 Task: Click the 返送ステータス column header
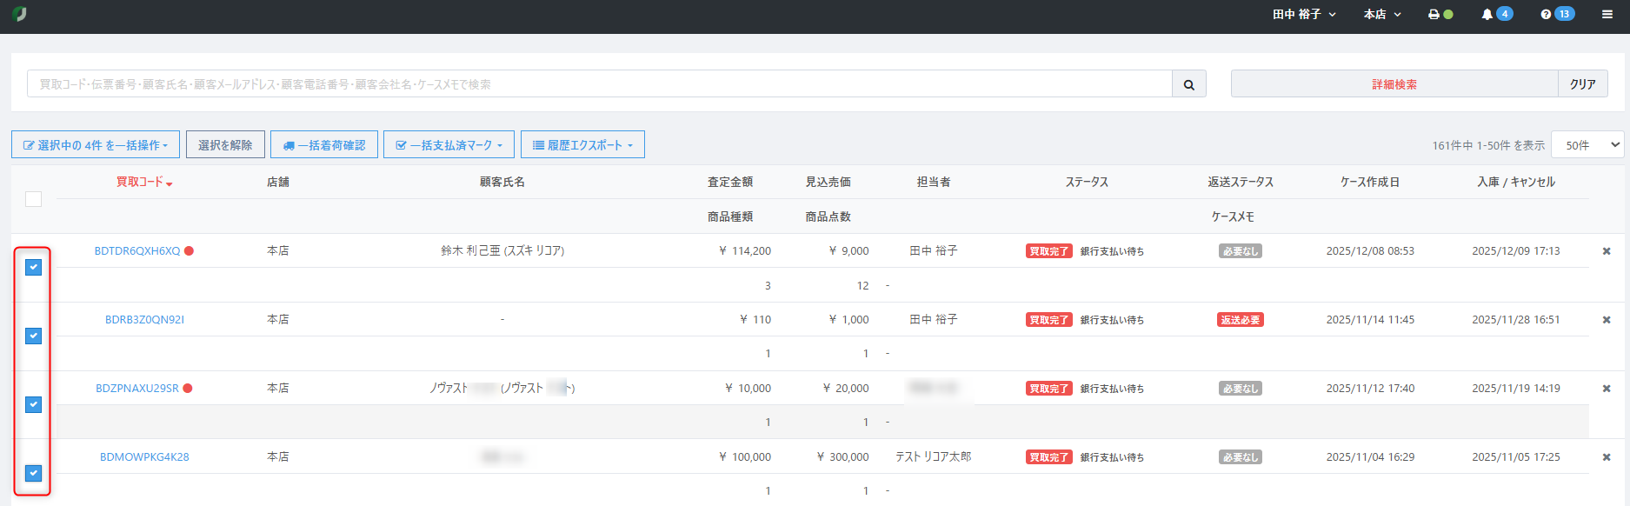1241,182
